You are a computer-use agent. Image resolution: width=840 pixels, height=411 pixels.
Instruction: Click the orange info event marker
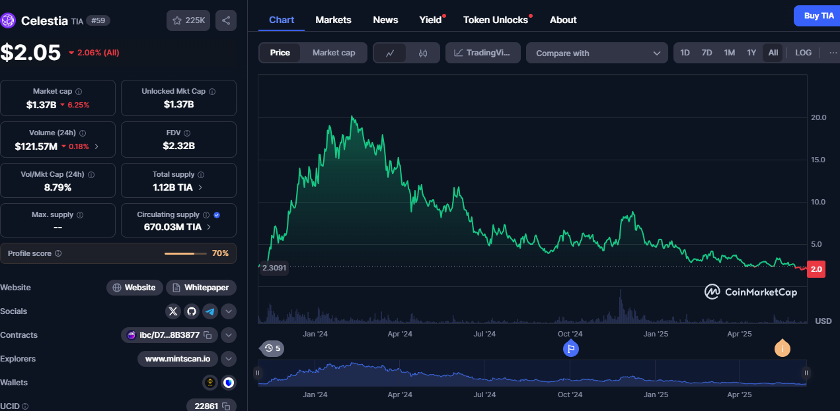783,348
